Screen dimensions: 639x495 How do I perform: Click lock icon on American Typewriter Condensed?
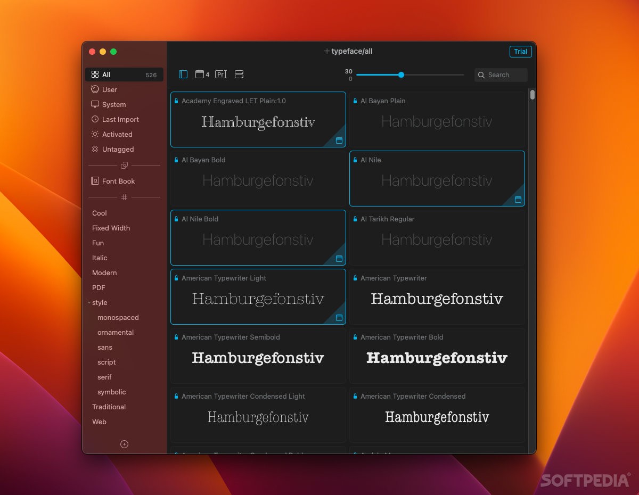(x=355, y=396)
